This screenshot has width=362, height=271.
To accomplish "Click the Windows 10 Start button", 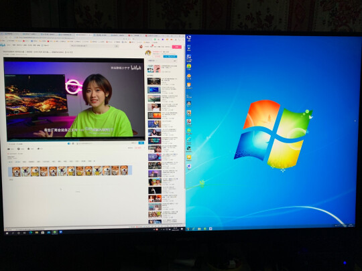I will [7, 233].
